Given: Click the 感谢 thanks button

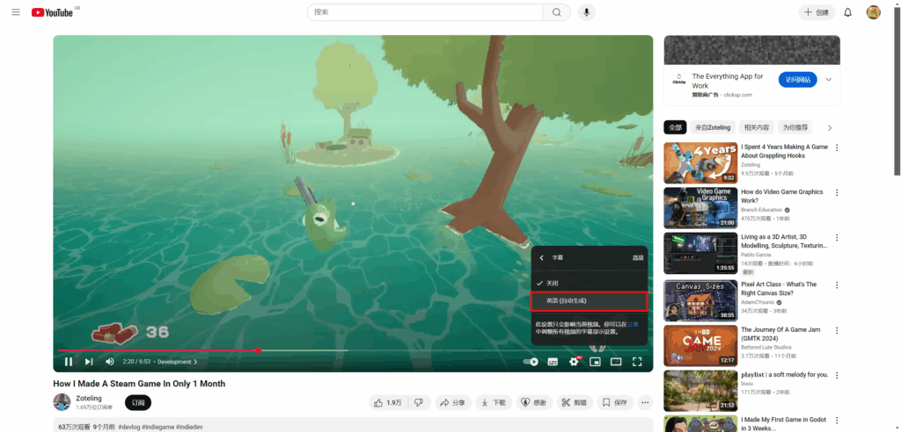Looking at the screenshot, I should pyautogui.click(x=534, y=403).
